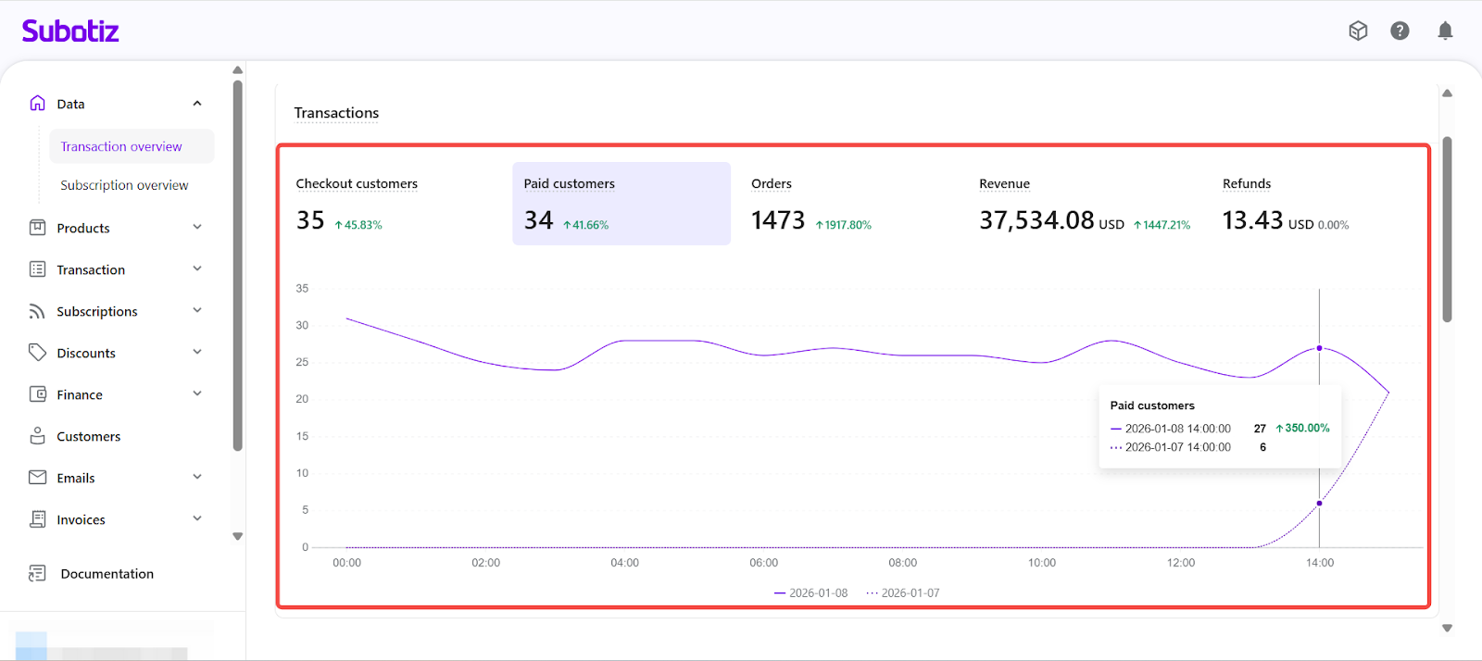Click the Finance wallet icon
The image size is (1482, 661).
[x=37, y=394]
